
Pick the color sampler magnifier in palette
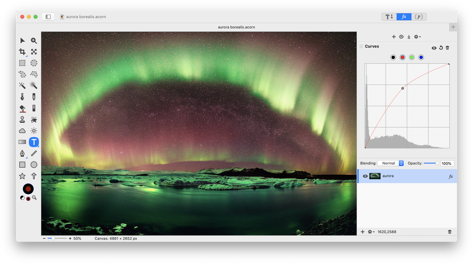point(34,198)
